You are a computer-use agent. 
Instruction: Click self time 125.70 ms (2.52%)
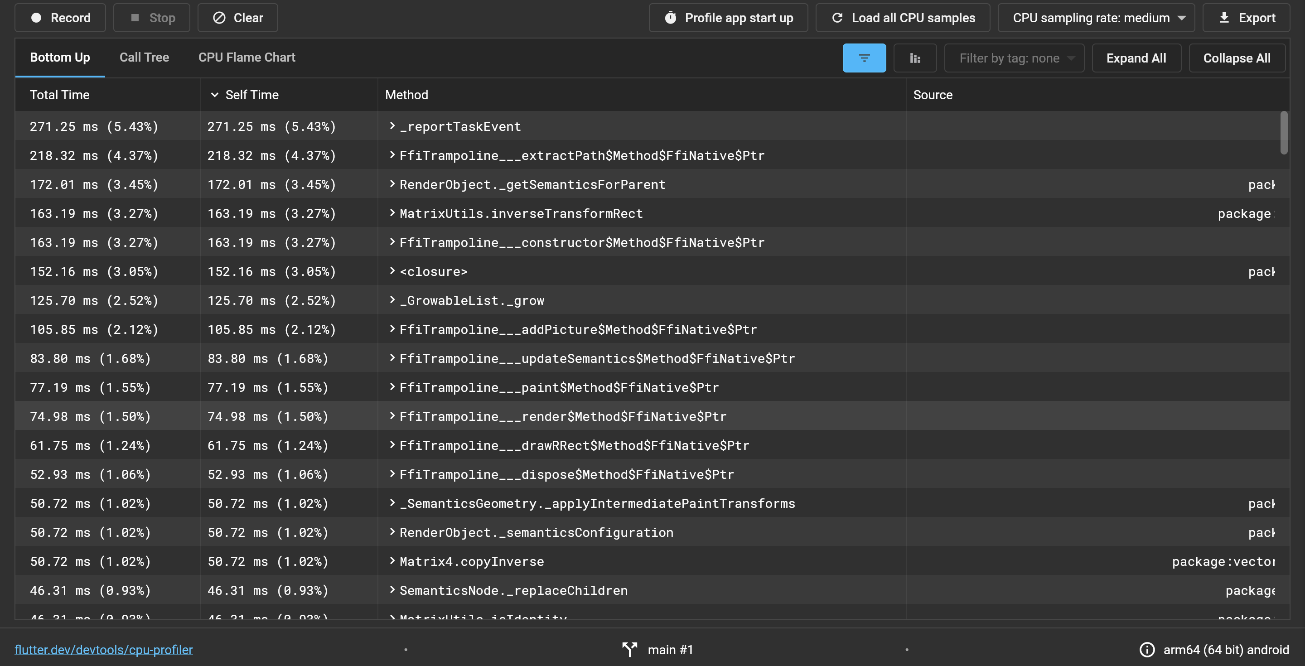271,300
